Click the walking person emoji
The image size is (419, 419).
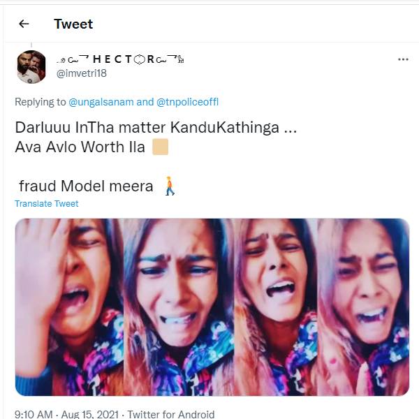click(168, 186)
